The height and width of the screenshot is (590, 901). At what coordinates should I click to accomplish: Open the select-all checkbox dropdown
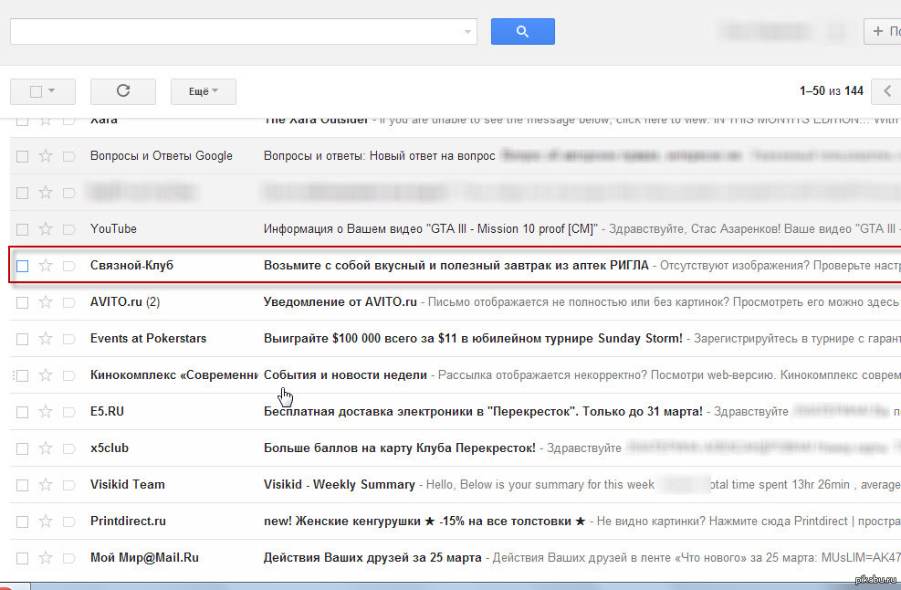[51, 91]
